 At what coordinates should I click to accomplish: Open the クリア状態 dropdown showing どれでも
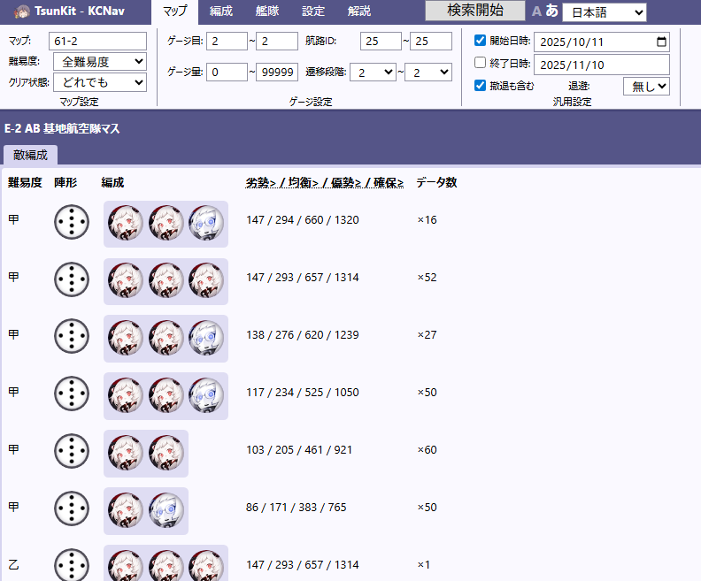[x=100, y=82]
